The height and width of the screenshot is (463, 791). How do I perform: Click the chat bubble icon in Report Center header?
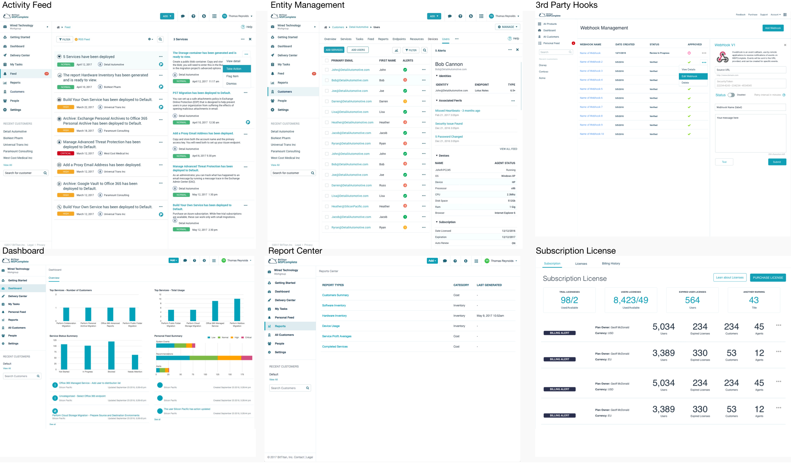445,261
